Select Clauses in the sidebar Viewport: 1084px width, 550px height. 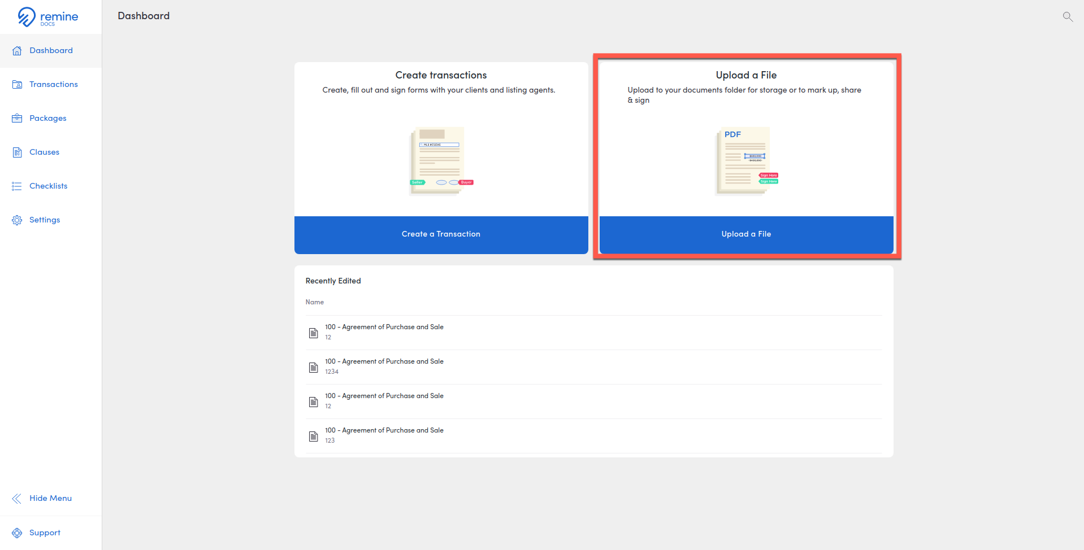pos(51,152)
